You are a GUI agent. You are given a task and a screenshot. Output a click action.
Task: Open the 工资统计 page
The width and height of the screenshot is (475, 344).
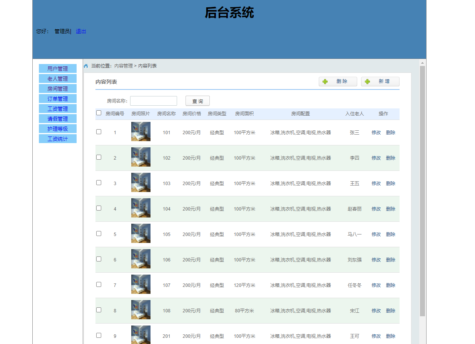tap(57, 138)
